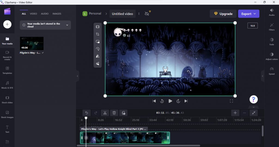
Task: Click the scissors split clip icon
Action: pos(105,113)
